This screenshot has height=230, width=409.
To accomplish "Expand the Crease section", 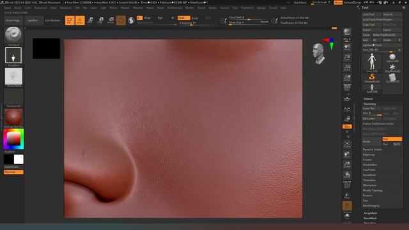I will click(367, 160).
